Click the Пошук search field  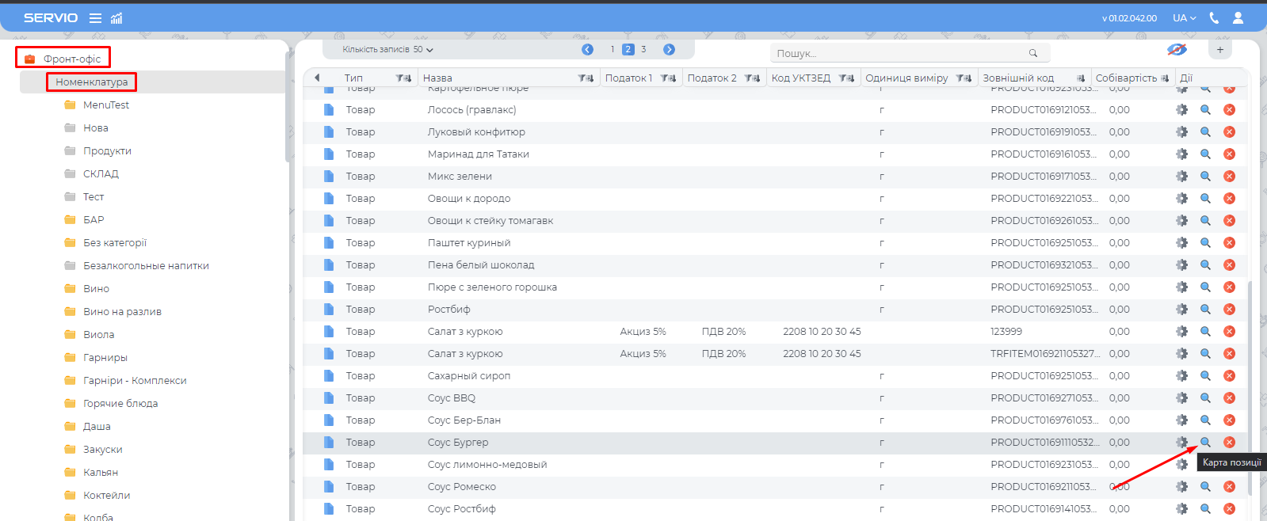point(899,53)
